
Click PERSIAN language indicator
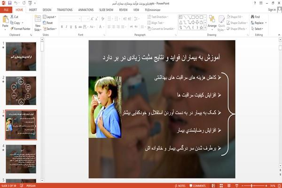pyautogui.click(x=31, y=186)
